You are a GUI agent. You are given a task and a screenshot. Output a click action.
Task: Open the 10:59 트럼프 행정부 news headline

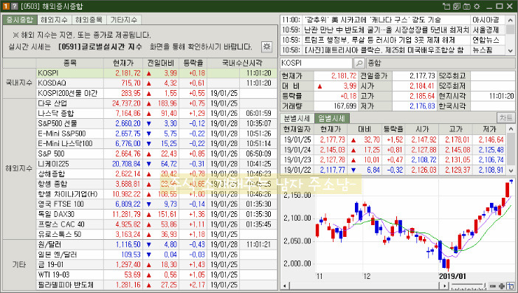[379, 41]
